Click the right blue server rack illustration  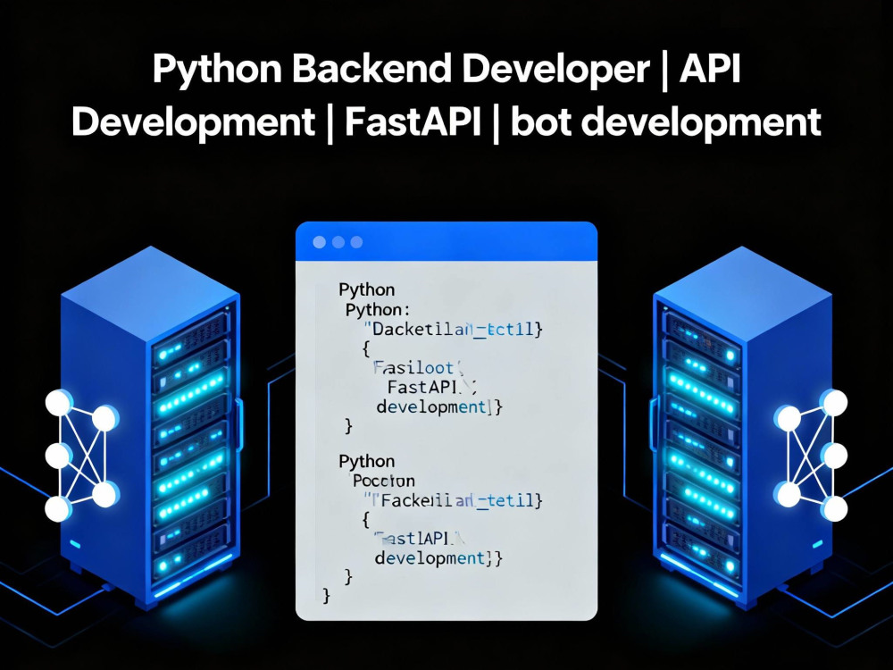pos(742,427)
